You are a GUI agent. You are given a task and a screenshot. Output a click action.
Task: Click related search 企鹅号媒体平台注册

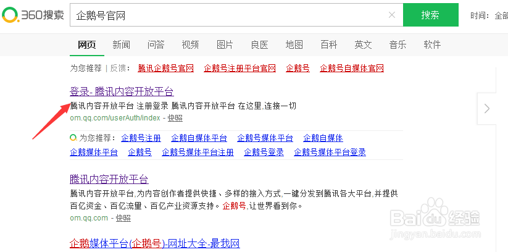pyautogui.click(x=198, y=152)
